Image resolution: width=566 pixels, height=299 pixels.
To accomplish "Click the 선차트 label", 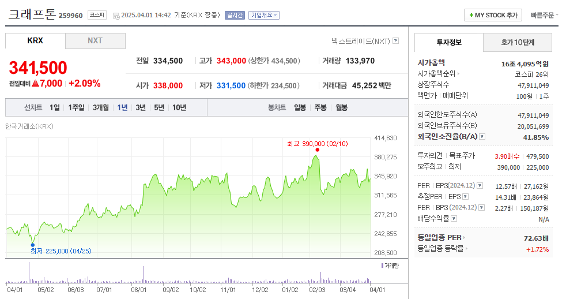I will (33, 108).
